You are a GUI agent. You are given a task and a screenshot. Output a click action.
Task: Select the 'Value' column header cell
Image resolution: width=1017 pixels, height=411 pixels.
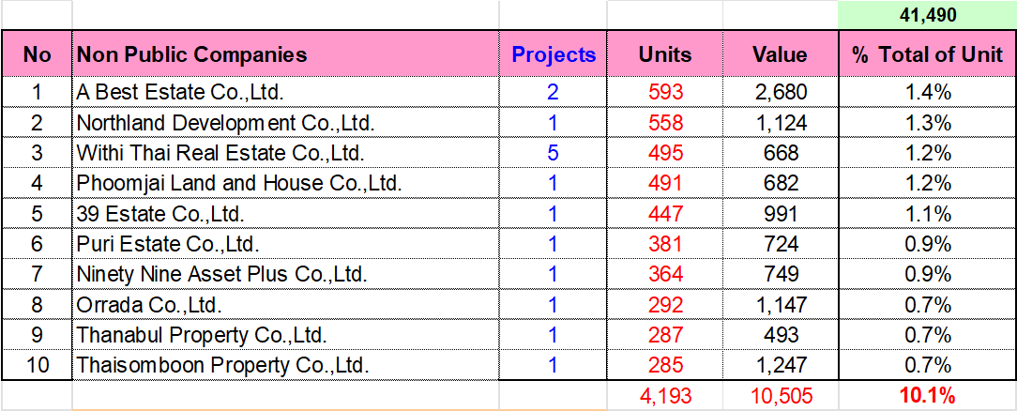(x=780, y=54)
